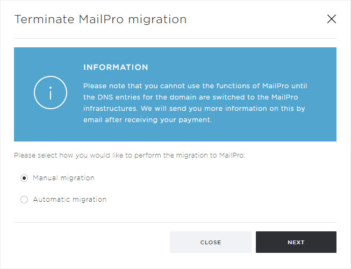Click "email after receiving your payment" line
This screenshot has width=351, height=269.
click(147, 120)
